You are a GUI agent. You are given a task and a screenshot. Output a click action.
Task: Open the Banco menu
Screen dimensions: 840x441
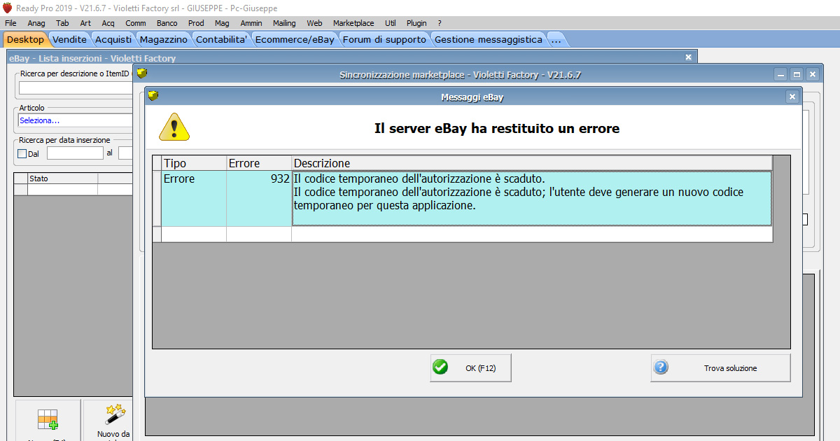(x=167, y=23)
